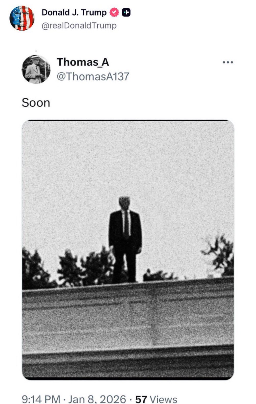
Task: Click the 9:14 PM timestamp
Action: pos(41,399)
